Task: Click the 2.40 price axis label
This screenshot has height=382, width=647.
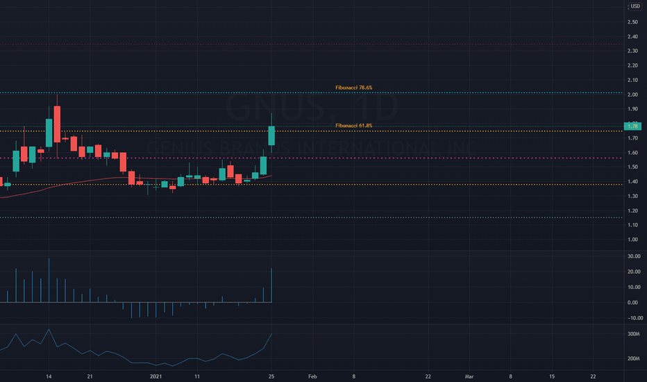Action: coord(632,37)
